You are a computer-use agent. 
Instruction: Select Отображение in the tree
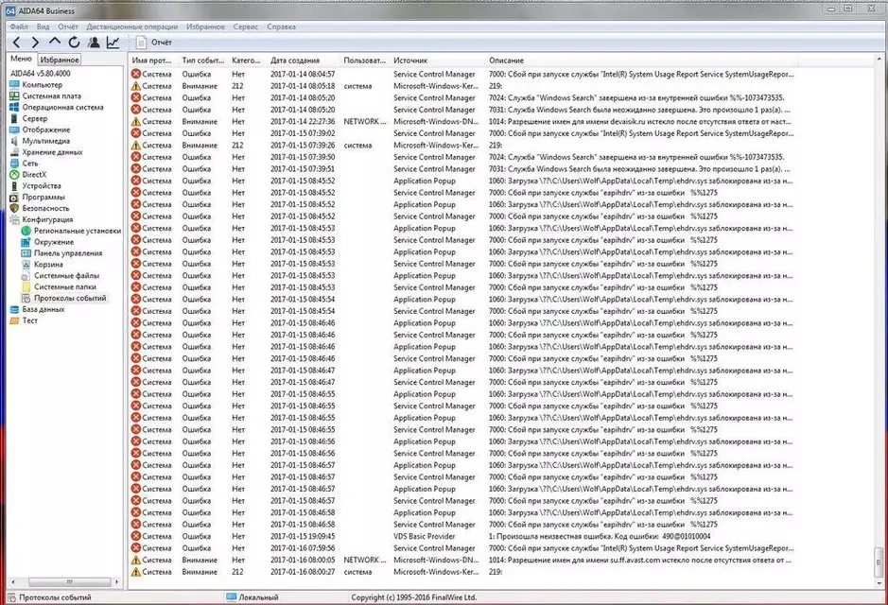point(46,130)
